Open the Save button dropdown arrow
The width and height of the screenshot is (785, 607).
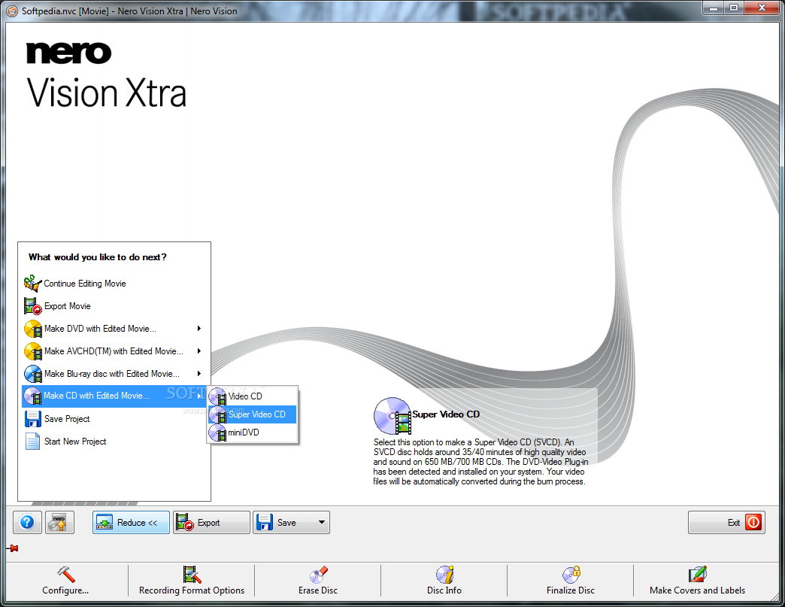(321, 522)
